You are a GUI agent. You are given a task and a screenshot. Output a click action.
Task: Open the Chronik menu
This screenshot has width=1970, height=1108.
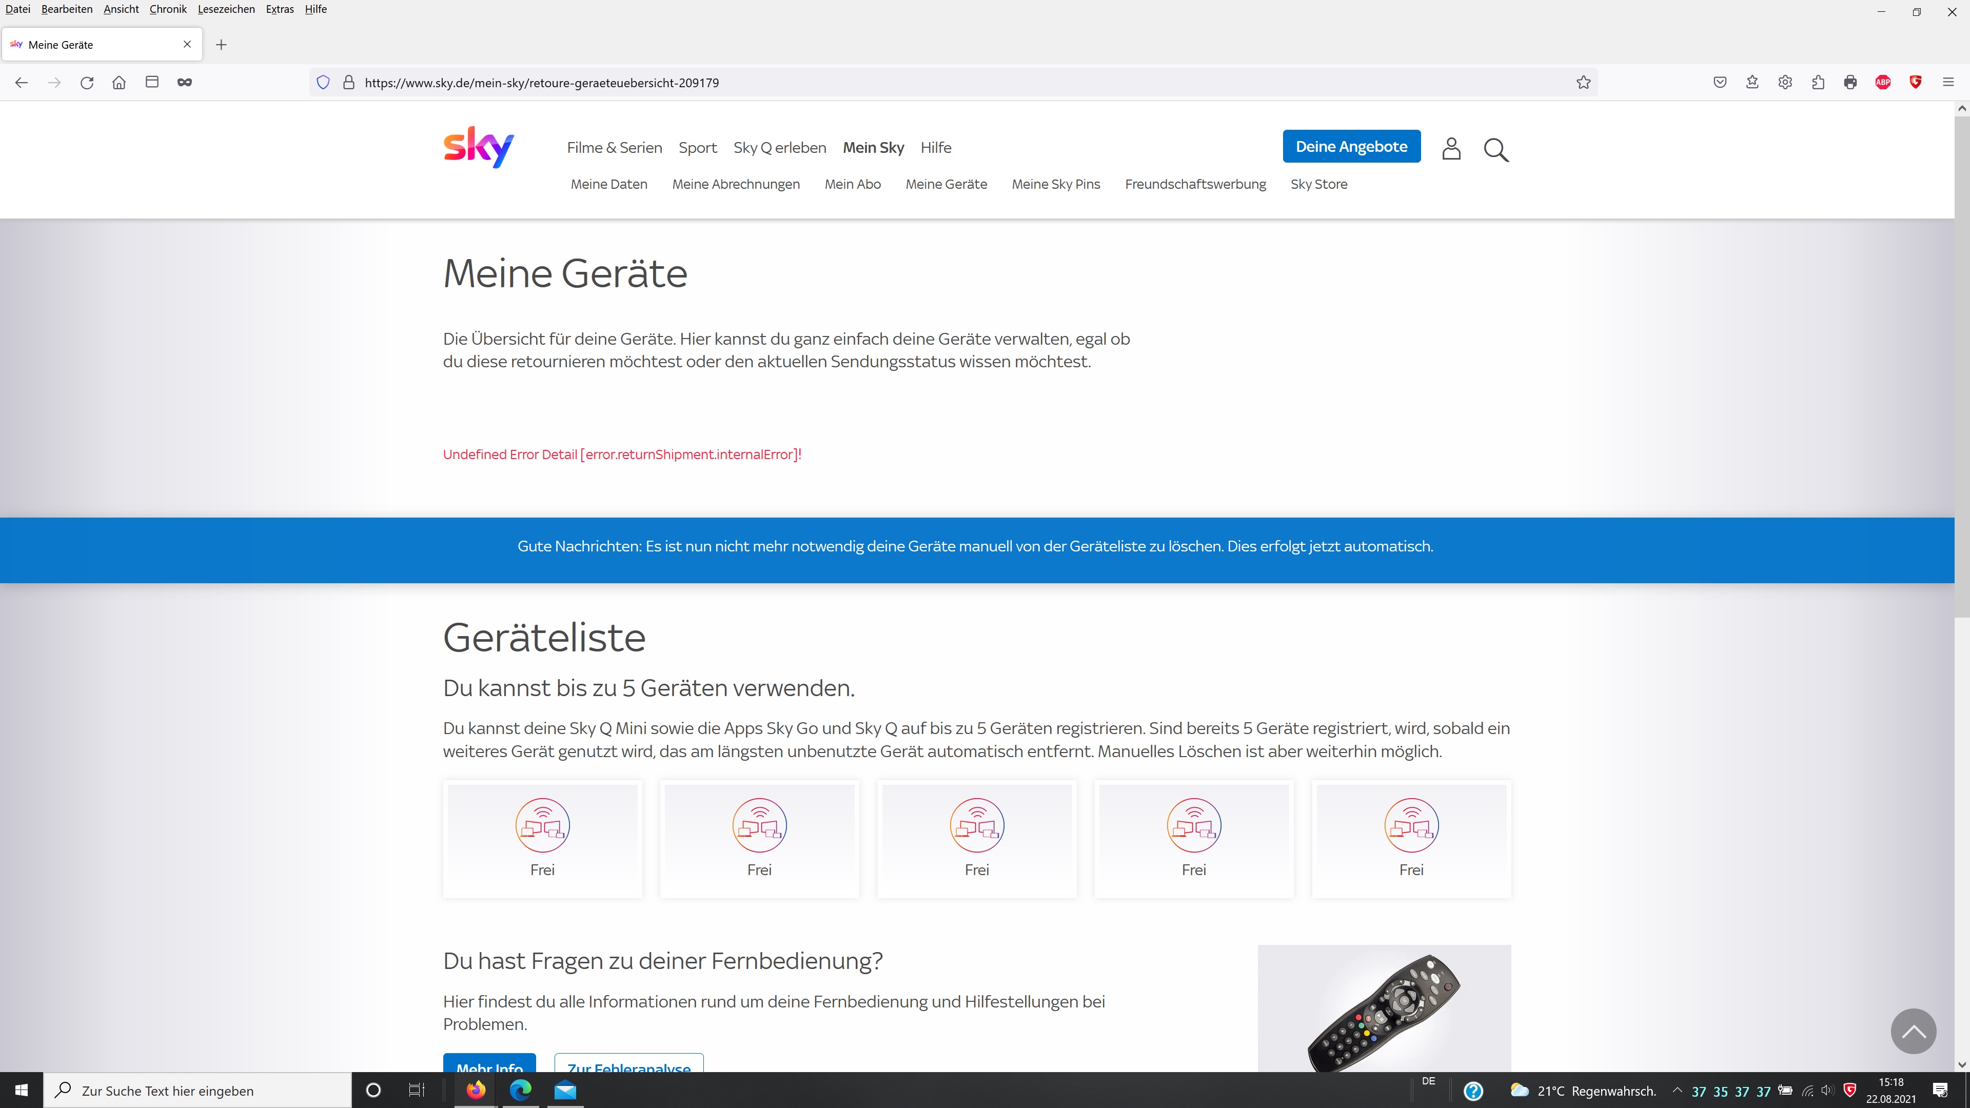[x=168, y=9]
